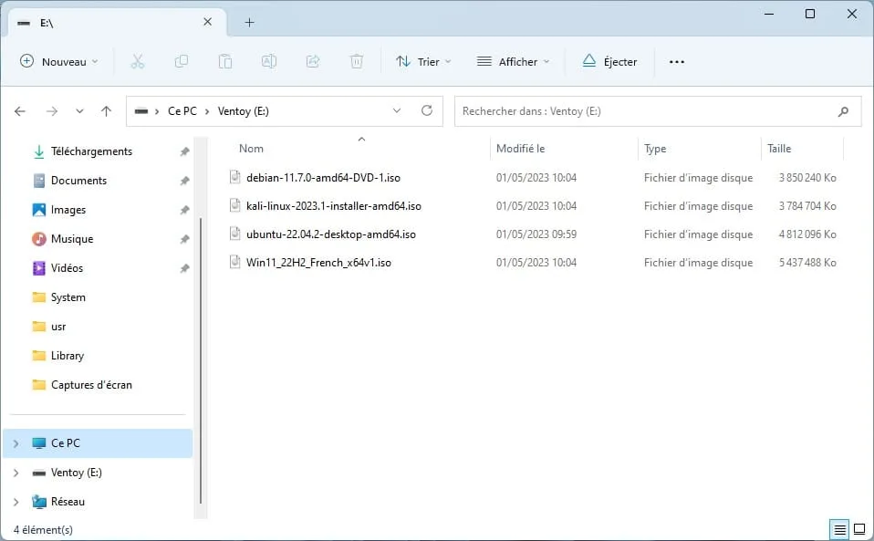
Task: Switch to details view icon in status bar
Action: [839, 529]
